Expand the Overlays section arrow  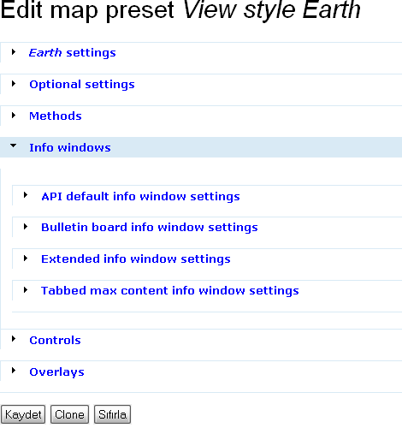pos(14,371)
